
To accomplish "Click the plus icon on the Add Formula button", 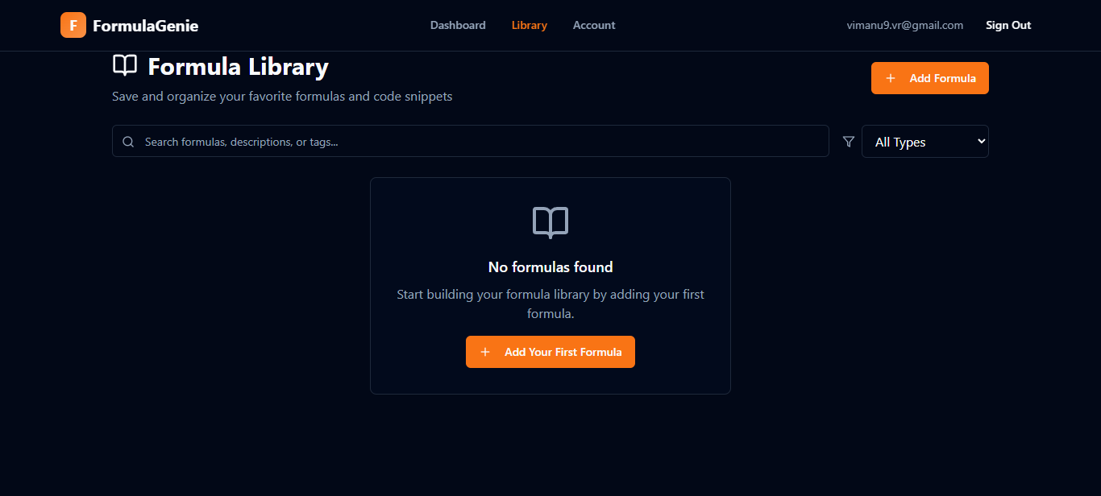I will pos(890,77).
